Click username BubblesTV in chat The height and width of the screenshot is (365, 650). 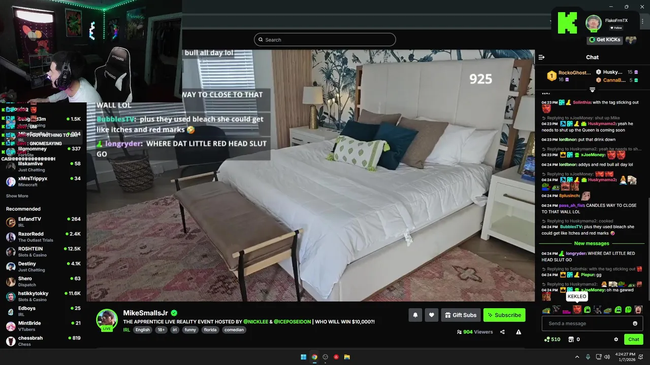pos(571,227)
